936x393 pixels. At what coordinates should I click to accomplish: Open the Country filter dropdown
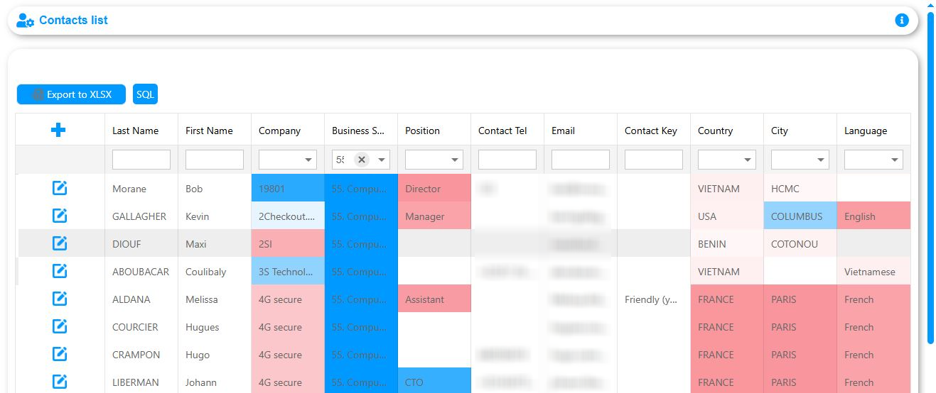pyautogui.click(x=748, y=160)
